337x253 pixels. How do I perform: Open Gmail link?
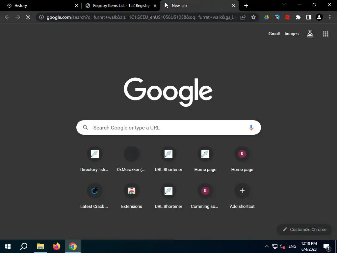(274, 34)
